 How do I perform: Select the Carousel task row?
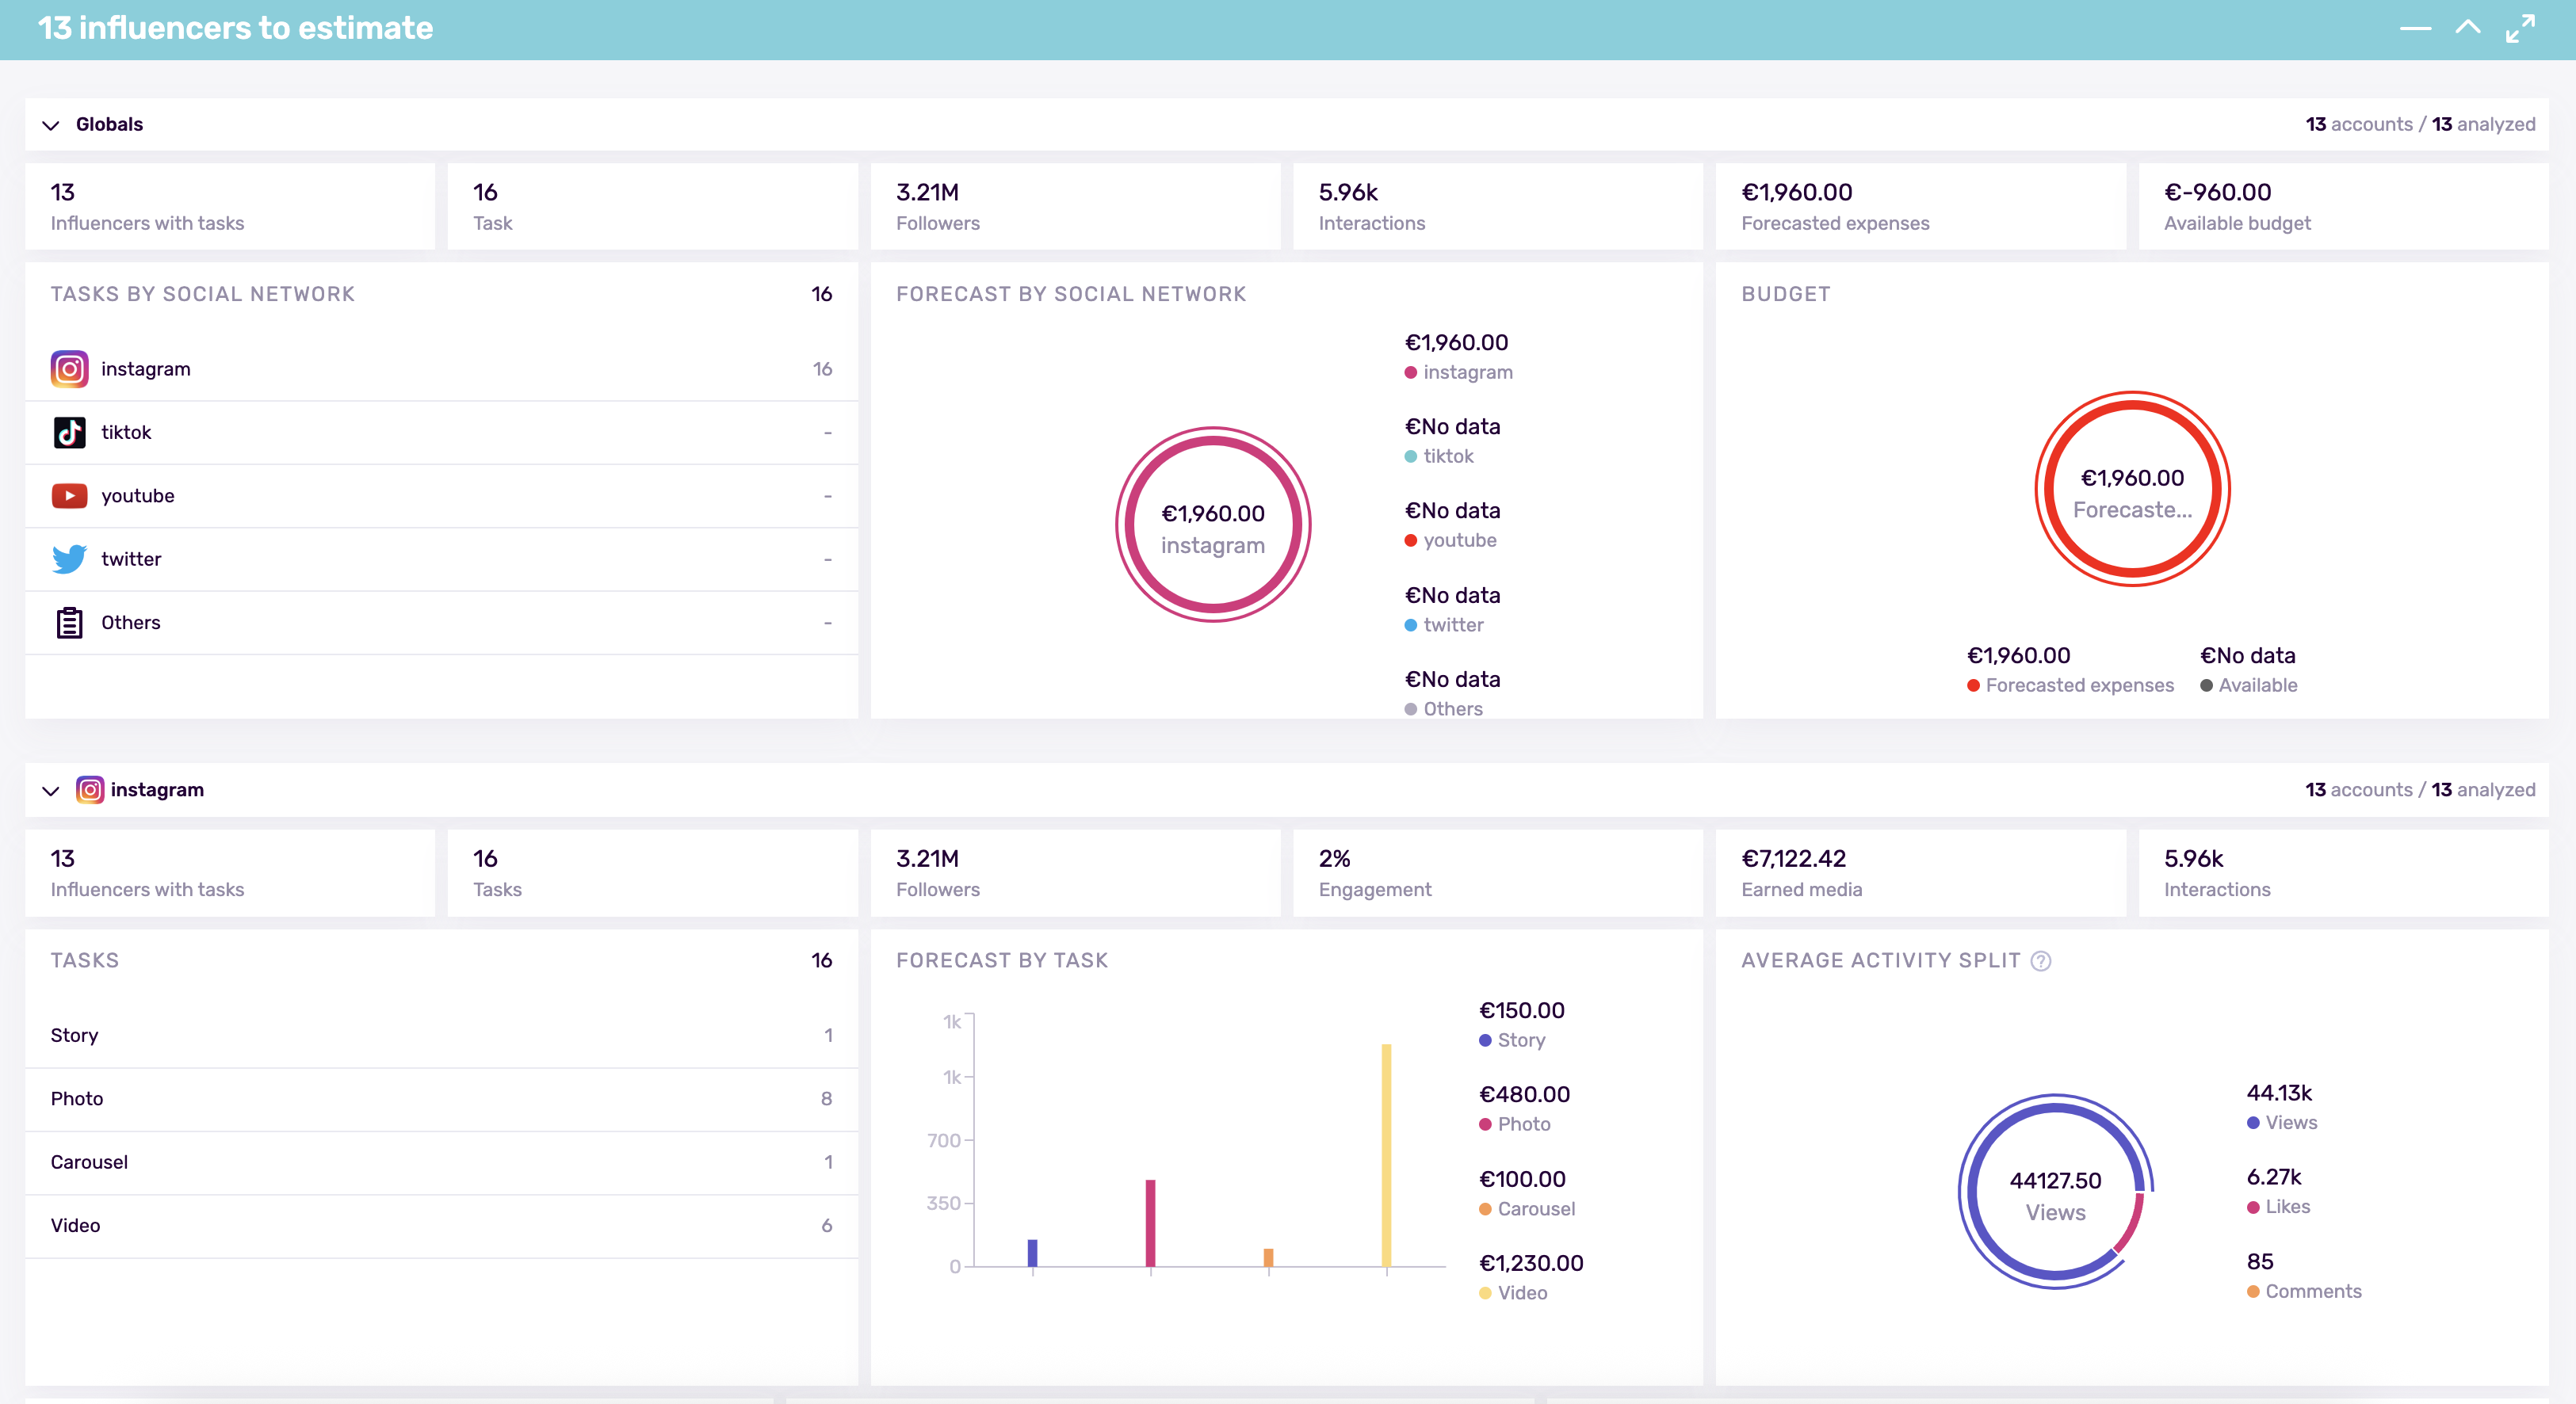coord(440,1162)
